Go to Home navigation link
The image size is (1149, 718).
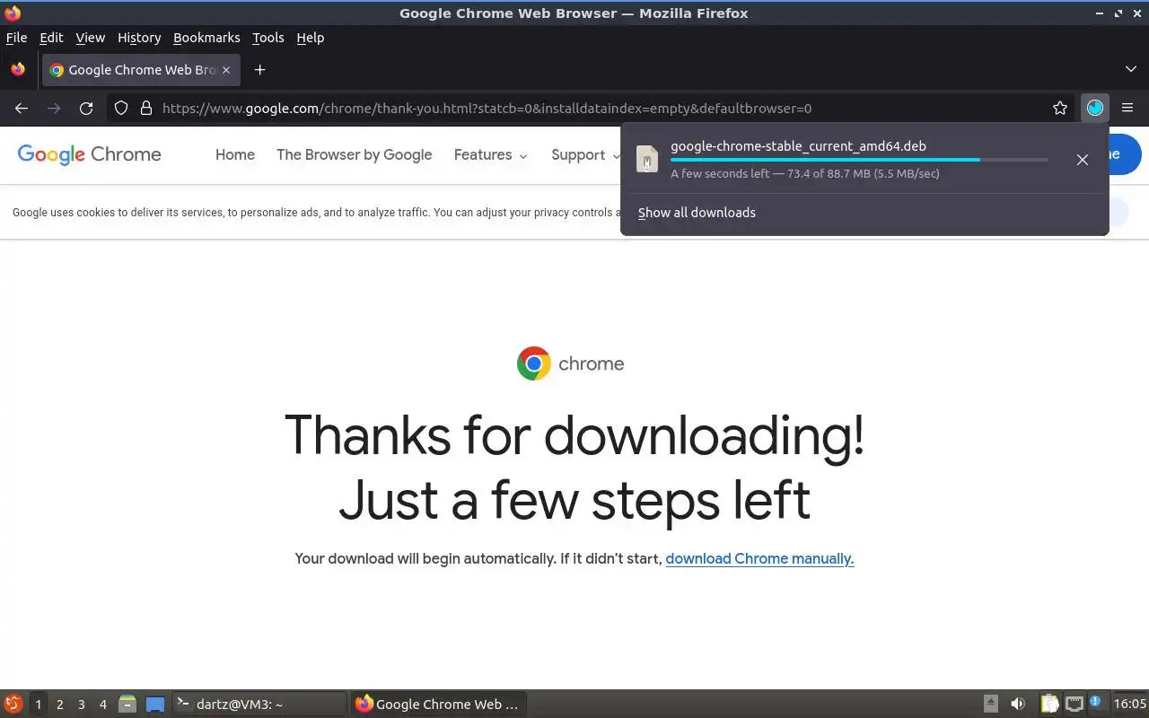pos(235,154)
